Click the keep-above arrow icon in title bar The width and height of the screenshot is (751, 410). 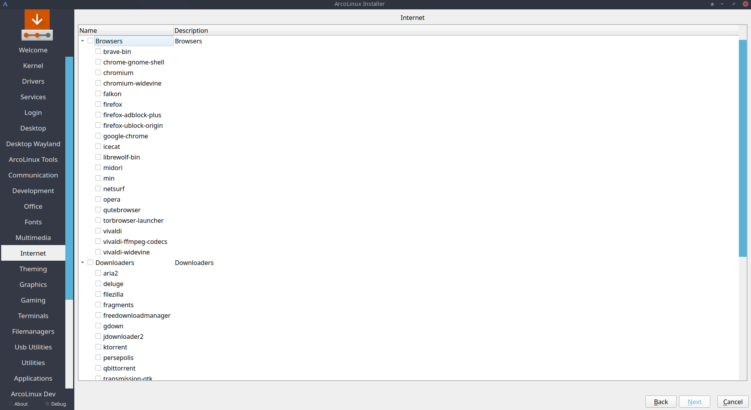coord(712,4)
